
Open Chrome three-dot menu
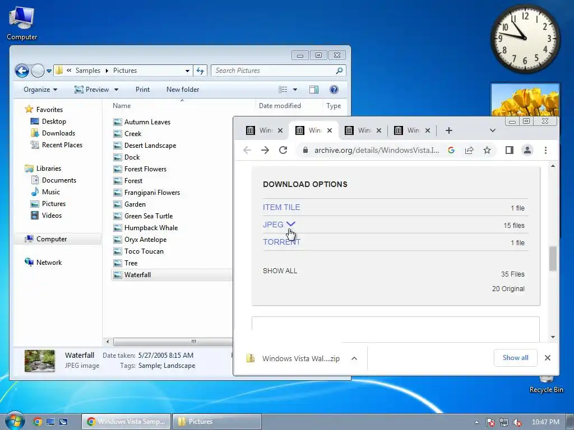[x=545, y=150]
